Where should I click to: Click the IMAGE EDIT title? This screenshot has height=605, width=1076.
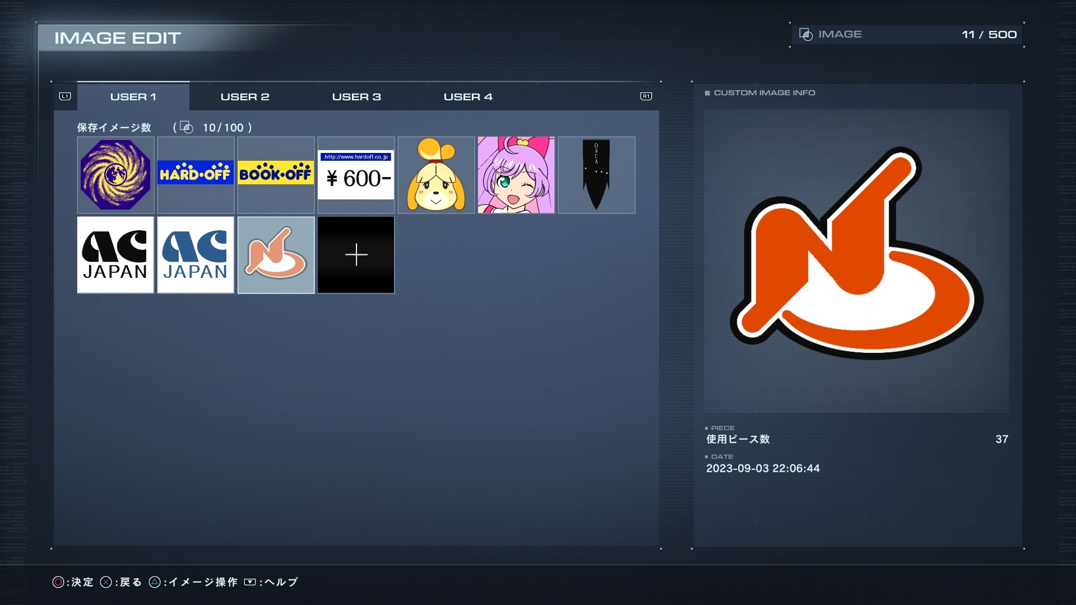pyautogui.click(x=118, y=38)
